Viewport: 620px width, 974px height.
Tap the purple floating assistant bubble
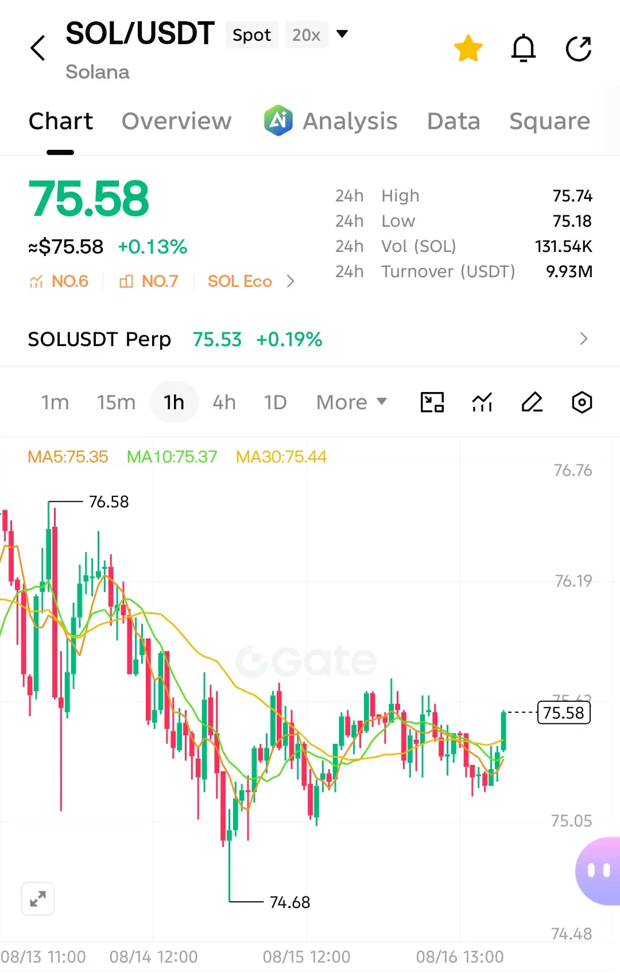point(598,871)
